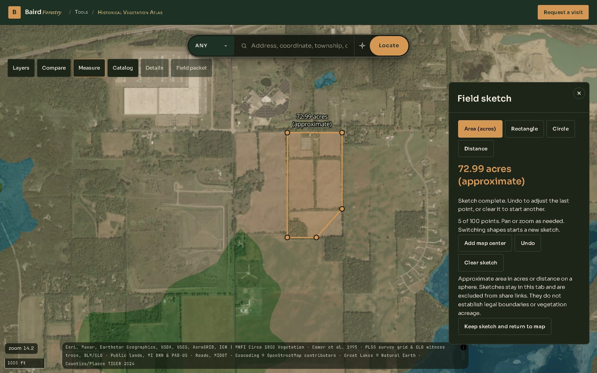Click the bottom-left sketch vertex handle
The height and width of the screenshot is (373, 597).
click(x=287, y=238)
